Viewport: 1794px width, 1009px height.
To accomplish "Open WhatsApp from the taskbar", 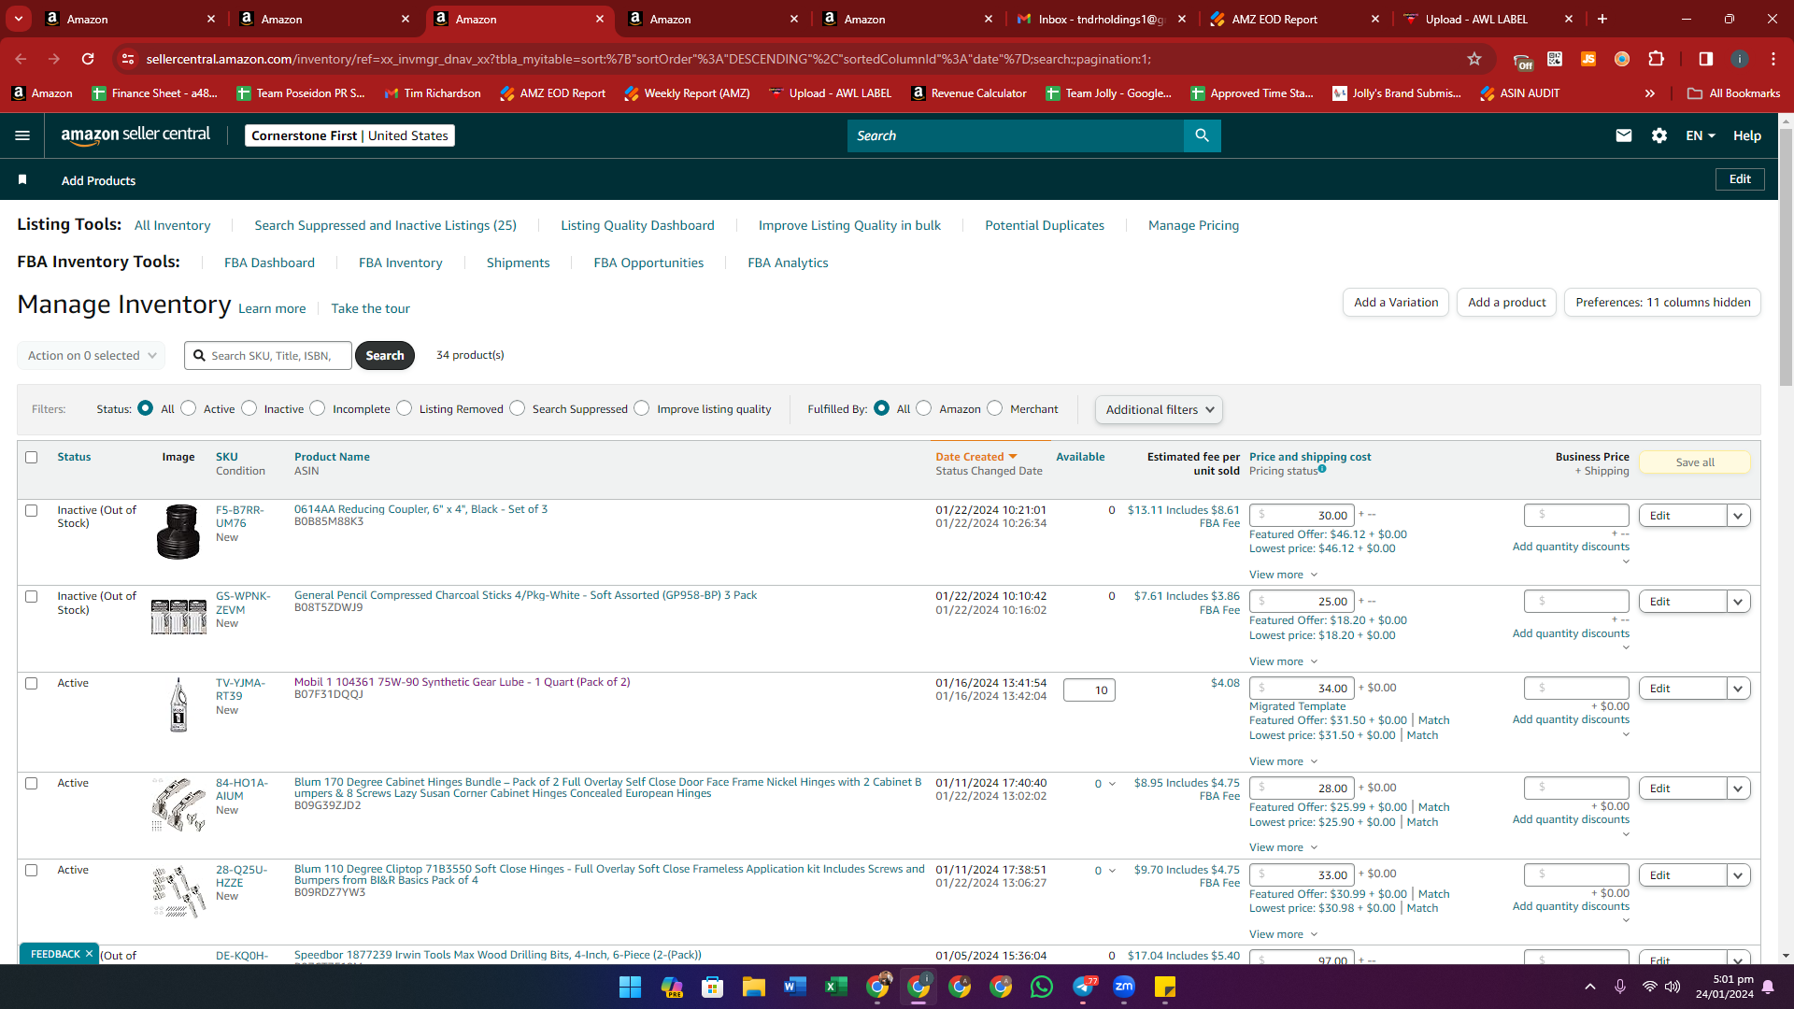I will tap(1041, 987).
